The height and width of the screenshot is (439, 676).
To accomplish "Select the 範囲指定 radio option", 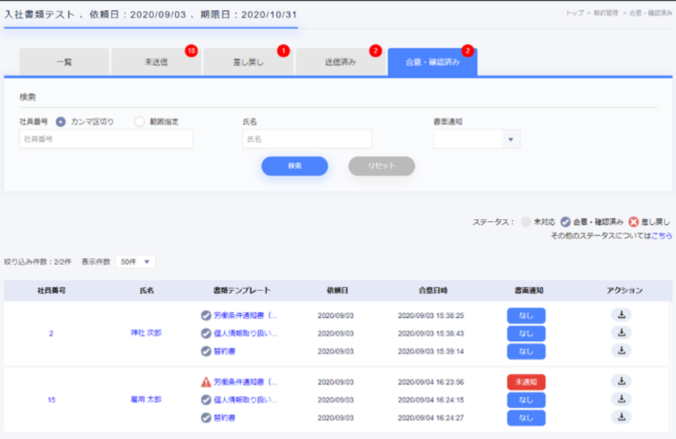I will pos(139,122).
